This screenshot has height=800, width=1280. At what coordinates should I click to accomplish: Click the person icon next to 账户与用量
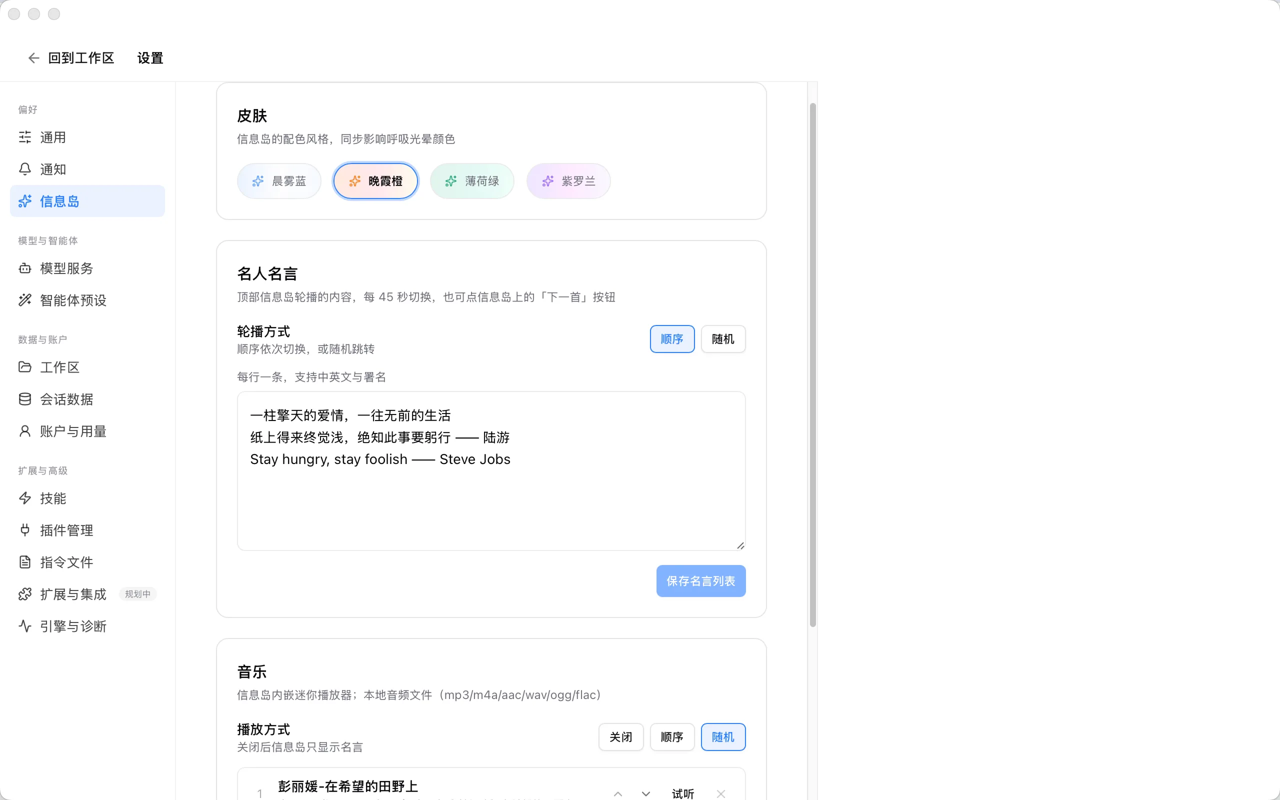25,431
